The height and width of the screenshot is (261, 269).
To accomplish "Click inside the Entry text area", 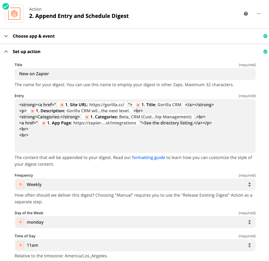I will click(x=135, y=126).
